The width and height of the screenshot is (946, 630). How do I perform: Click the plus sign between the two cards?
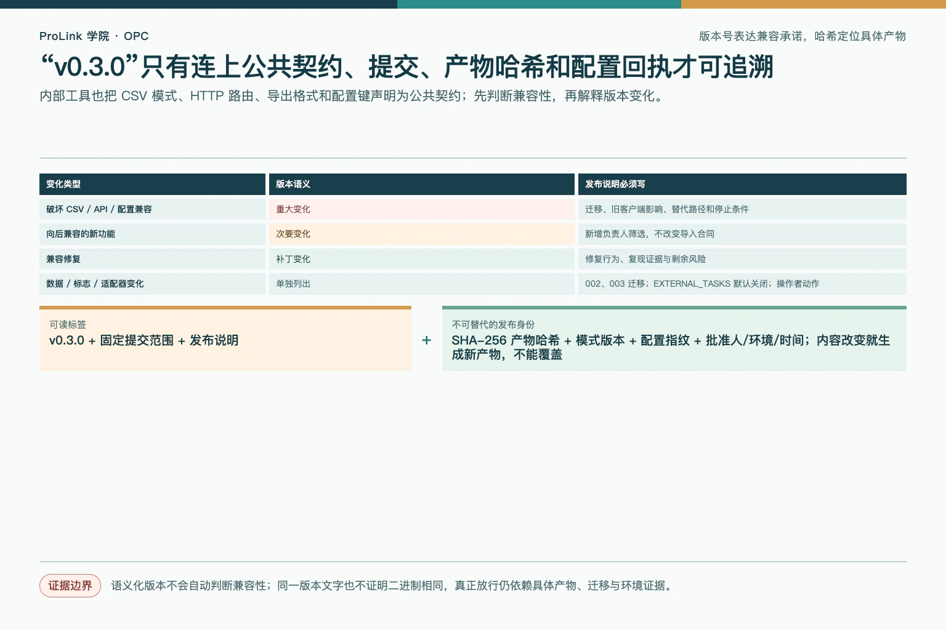tap(426, 340)
